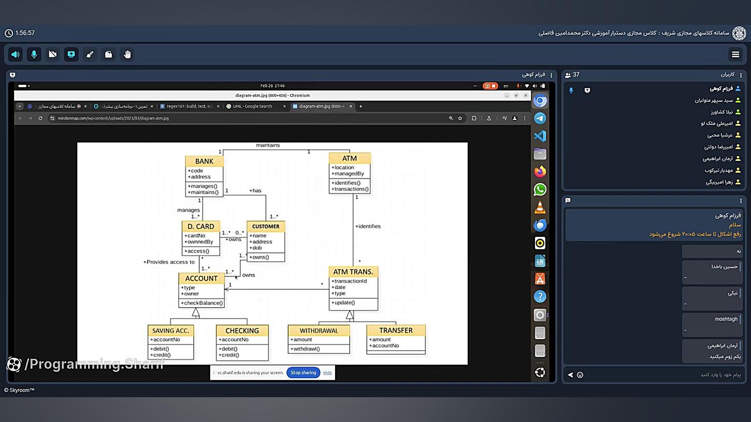Image resolution: width=751 pixels, height=422 pixels.
Task: Click Stop sharing button
Action: coord(303,372)
